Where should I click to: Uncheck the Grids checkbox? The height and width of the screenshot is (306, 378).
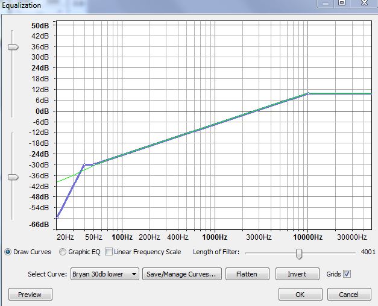tap(347, 274)
